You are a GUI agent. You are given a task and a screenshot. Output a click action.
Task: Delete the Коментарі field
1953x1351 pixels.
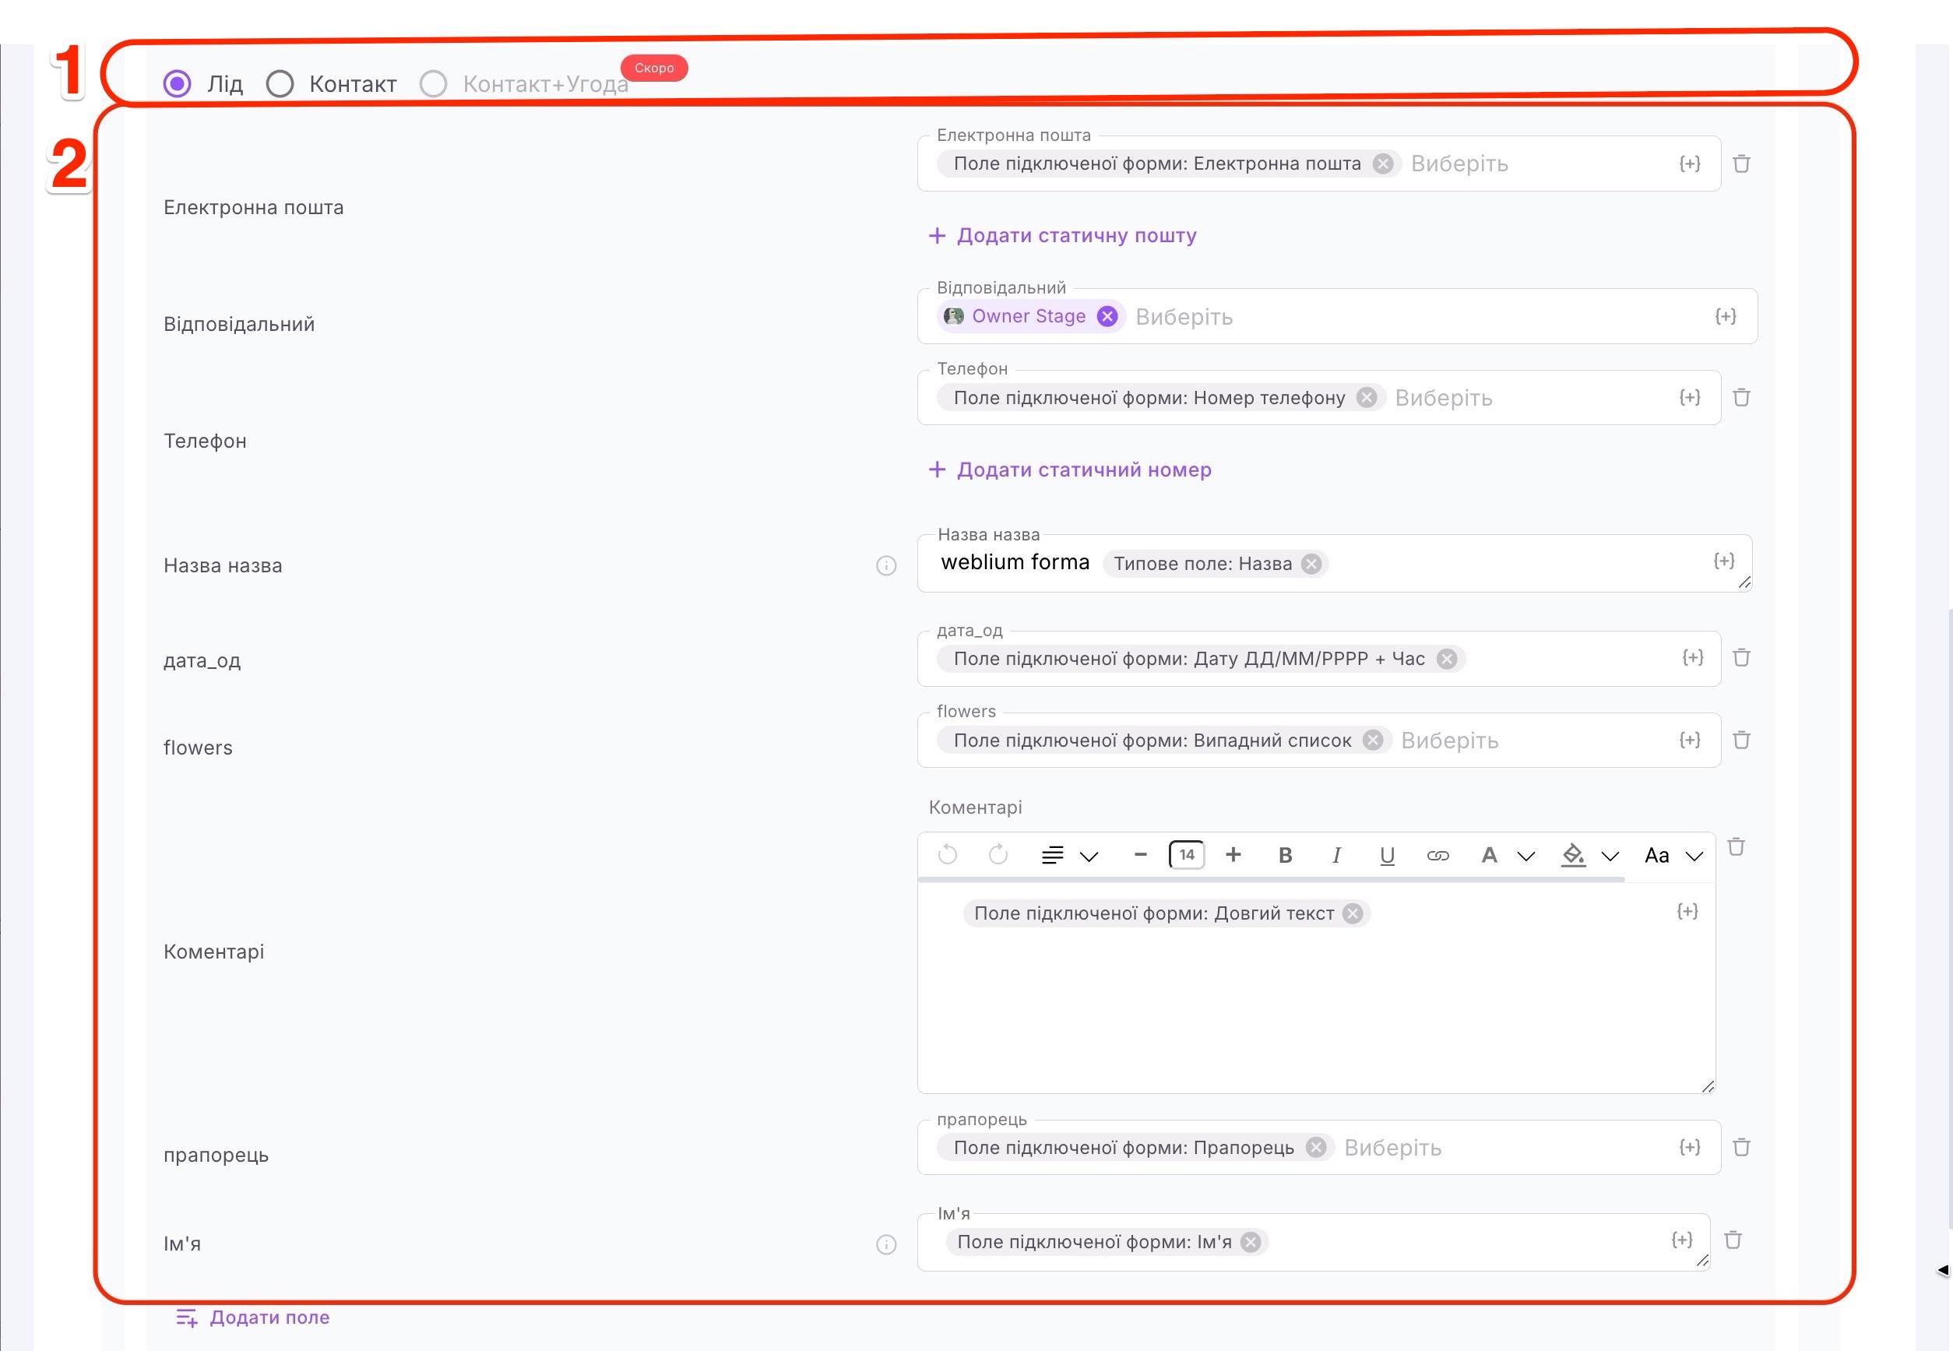click(x=1736, y=846)
